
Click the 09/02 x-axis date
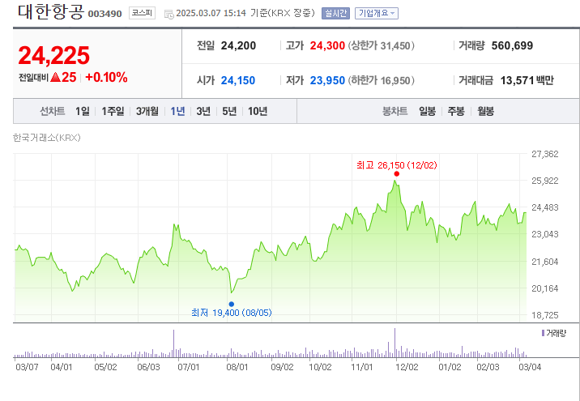click(282, 367)
